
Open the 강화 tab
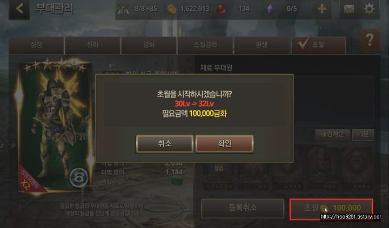click(149, 45)
